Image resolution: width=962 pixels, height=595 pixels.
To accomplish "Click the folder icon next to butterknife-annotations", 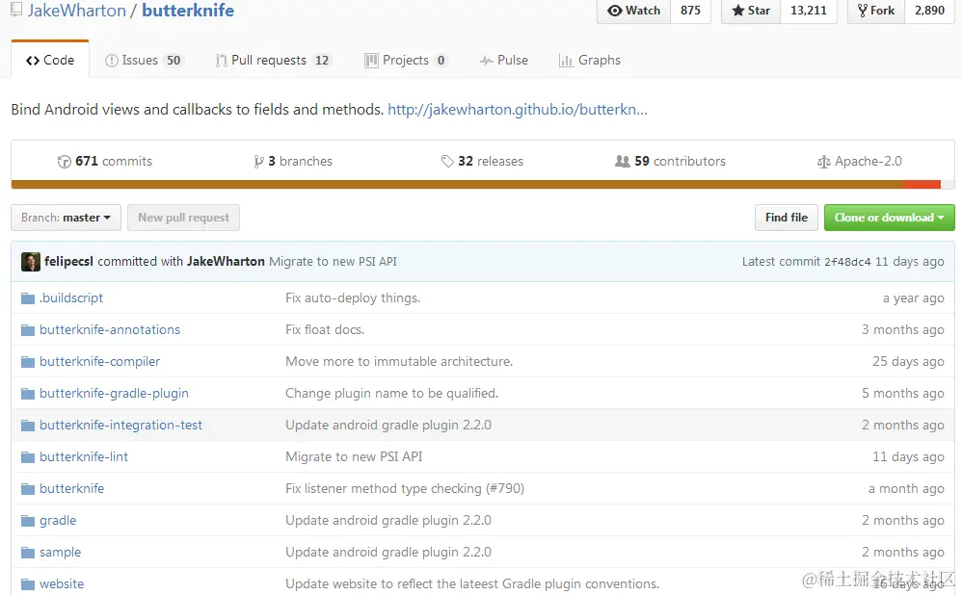I will click(x=28, y=330).
